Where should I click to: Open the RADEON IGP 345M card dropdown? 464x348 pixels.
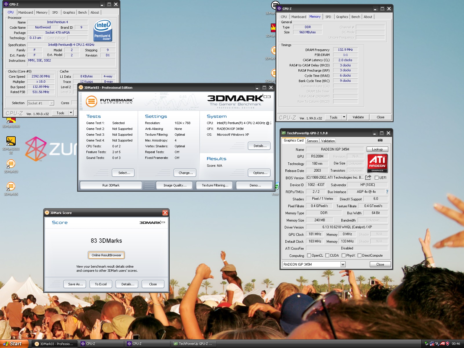[343, 264]
